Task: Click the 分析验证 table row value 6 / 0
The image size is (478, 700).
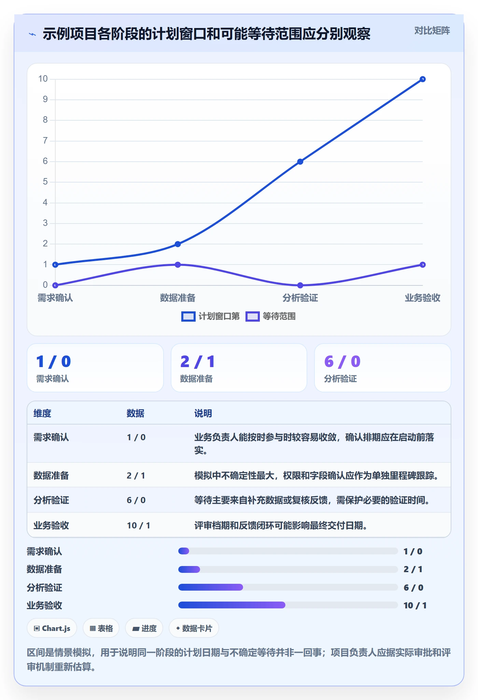Action: pyautogui.click(x=136, y=500)
